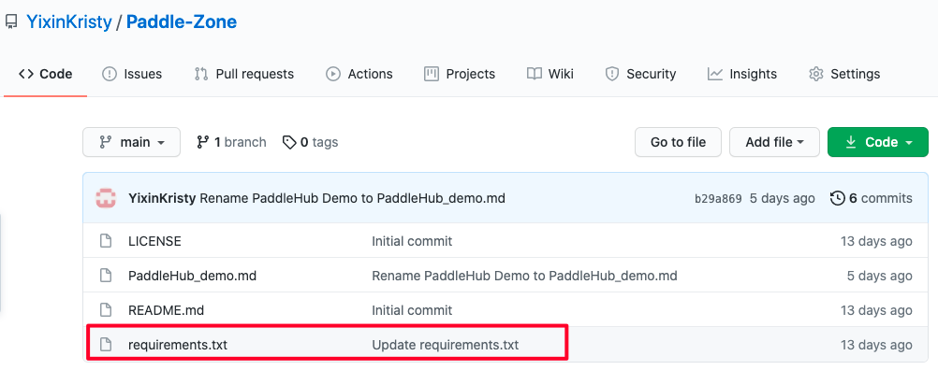Open the Actions tab
This screenshot has height=370, width=938.
(x=359, y=74)
